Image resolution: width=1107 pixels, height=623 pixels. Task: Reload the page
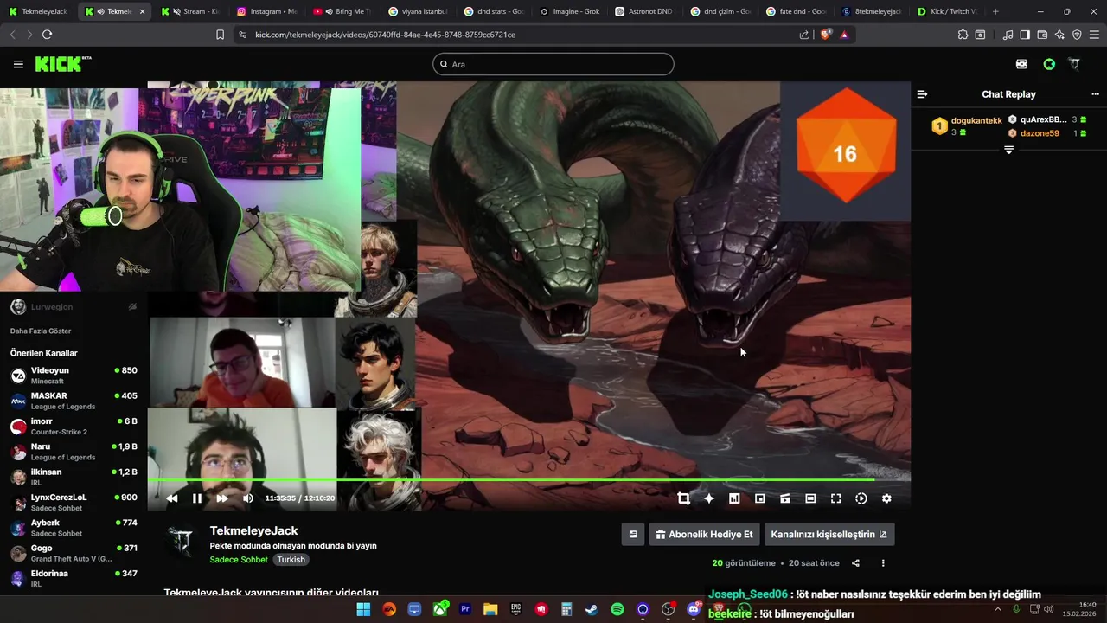47,35
